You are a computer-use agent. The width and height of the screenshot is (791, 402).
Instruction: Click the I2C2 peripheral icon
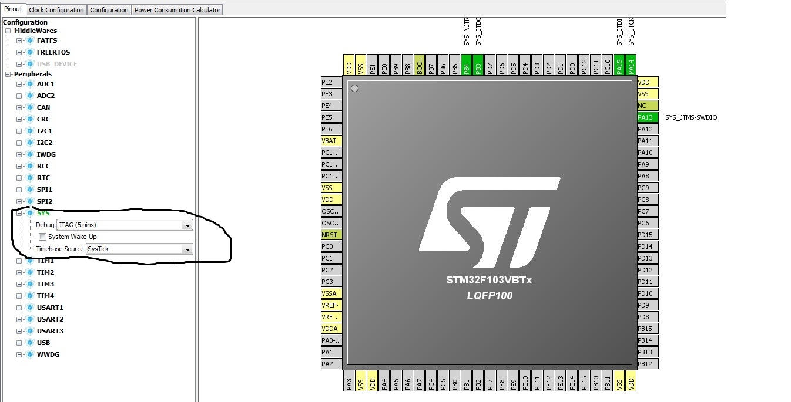(x=29, y=143)
